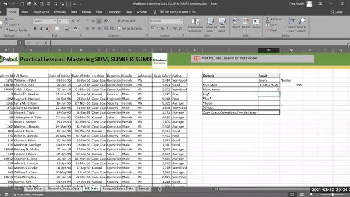Open the Calibri font name dropdown
Viewport: 350px width, 197px height.
click(55, 21)
